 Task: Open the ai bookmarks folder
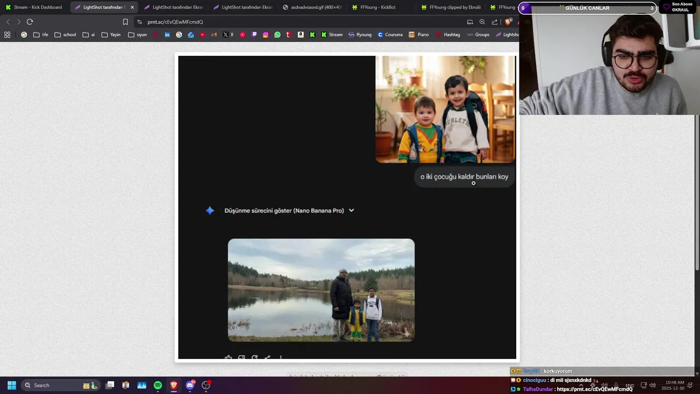pos(89,34)
